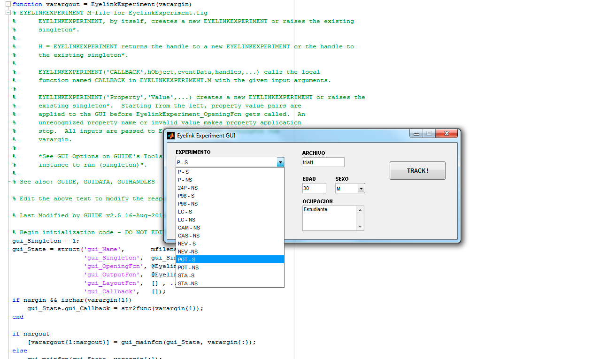608x359 pixels.
Task: Choose 24P - NS from the list
Action: coord(230,188)
